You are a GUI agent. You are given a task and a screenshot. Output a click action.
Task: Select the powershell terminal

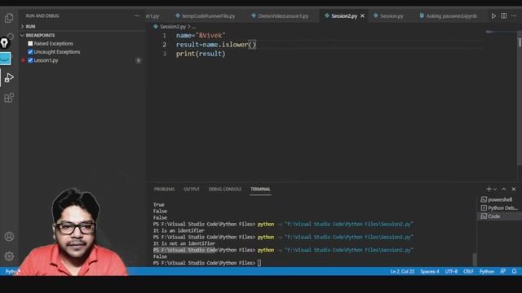point(499,199)
